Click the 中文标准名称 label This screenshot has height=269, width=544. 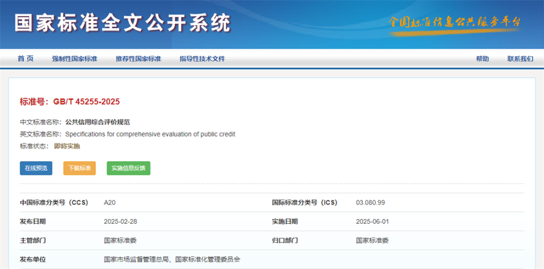point(40,122)
